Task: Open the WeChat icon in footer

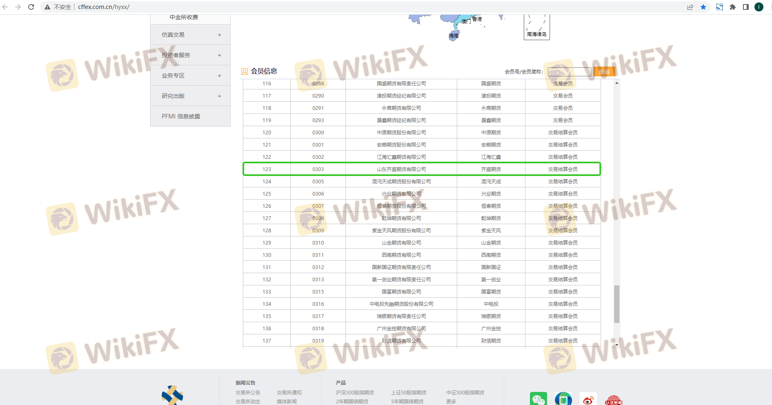Action: [538, 399]
